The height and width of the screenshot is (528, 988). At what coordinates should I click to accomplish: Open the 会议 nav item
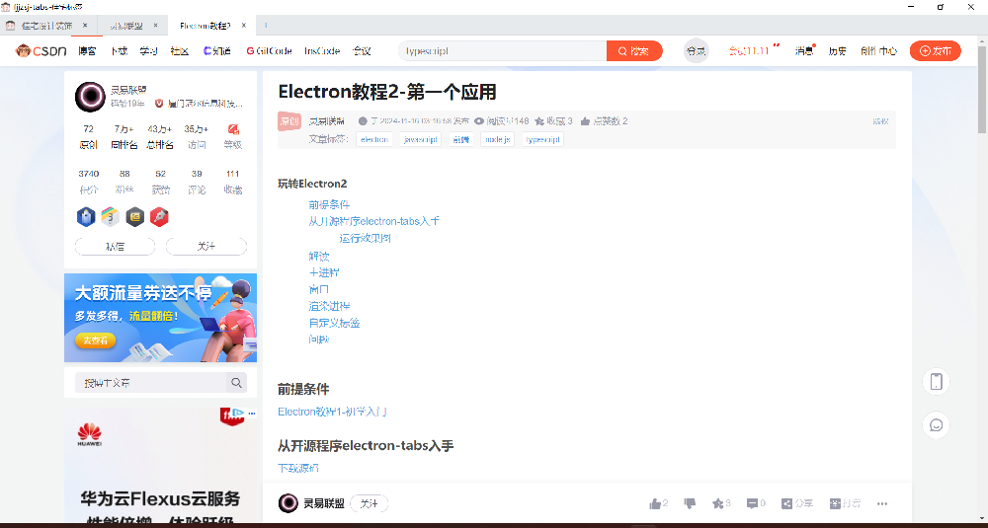(x=362, y=51)
